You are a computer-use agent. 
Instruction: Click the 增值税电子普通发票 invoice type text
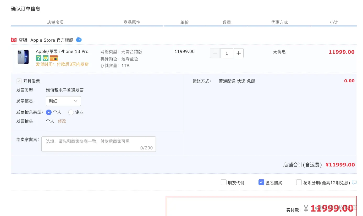click(65, 90)
